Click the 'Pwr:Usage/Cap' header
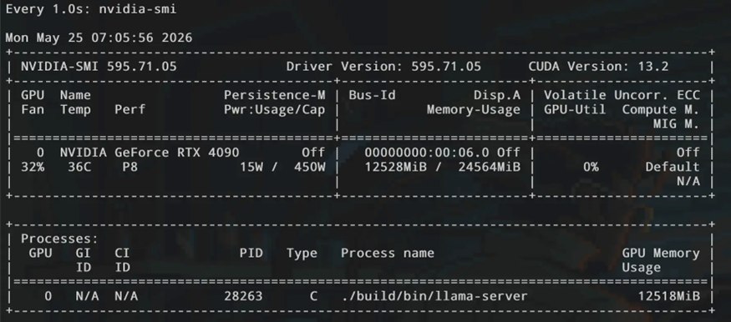The width and height of the screenshot is (731, 322). coord(275,110)
